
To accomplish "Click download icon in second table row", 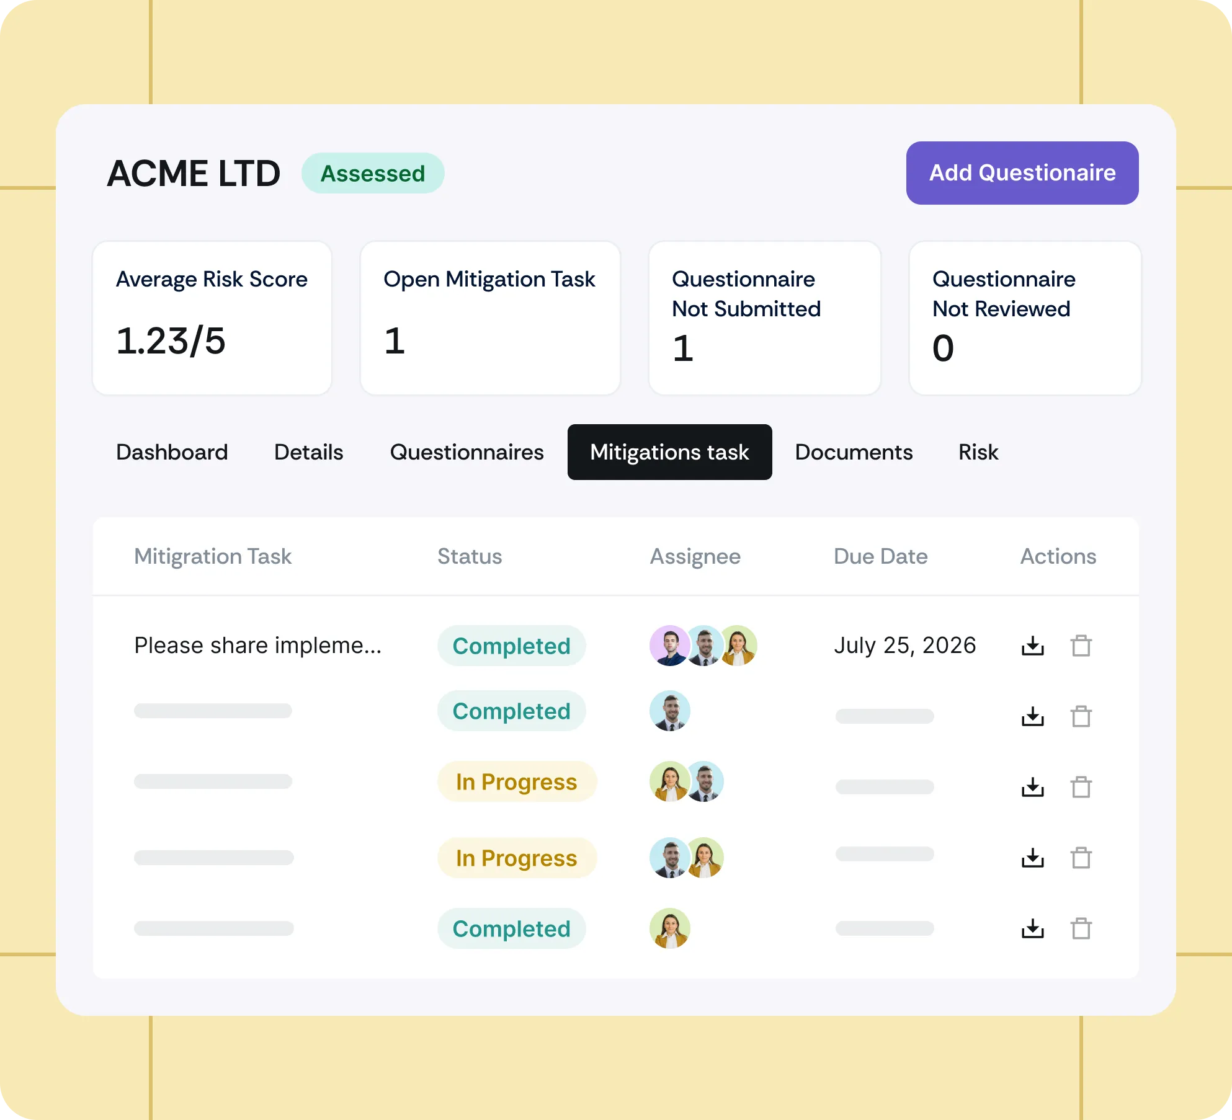I will [1032, 716].
